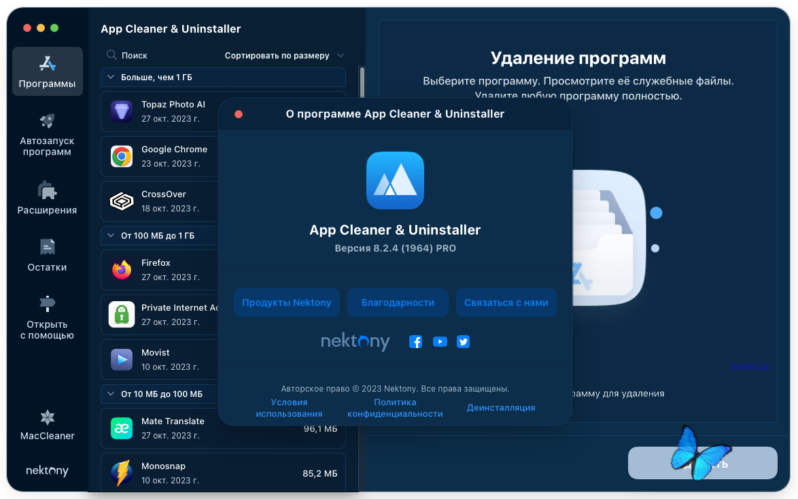Select the Private Internet Access icon
Screen dimensions: 798x499
122,314
